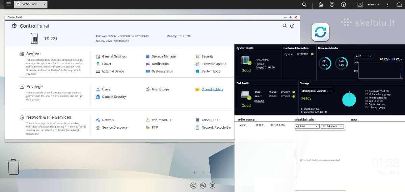Screen dimensions: 405x192
Task: Open the System Health widget title
Action: tap(245, 48)
